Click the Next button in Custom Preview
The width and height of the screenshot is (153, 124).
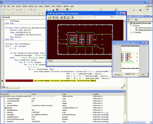coord(143,75)
